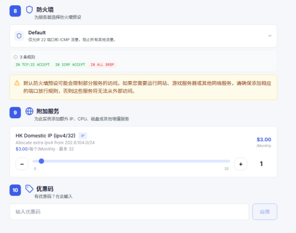Viewport: 296px width, 233px height.
Task: Click the warning triangle icon in the yellow notice
Action: click(17, 83)
